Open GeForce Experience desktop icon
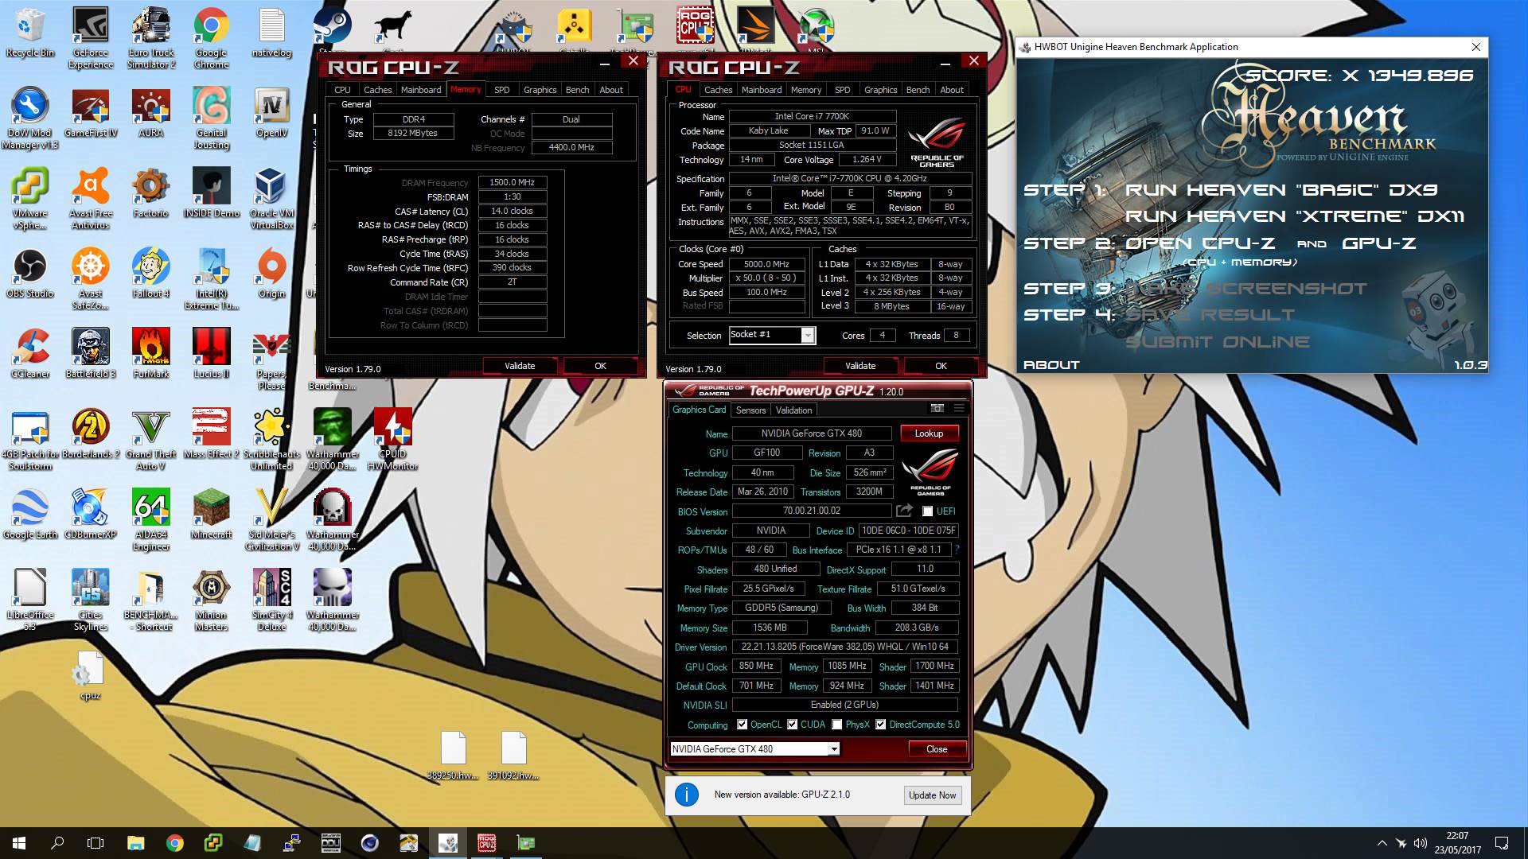This screenshot has height=859, width=1528. [91, 38]
